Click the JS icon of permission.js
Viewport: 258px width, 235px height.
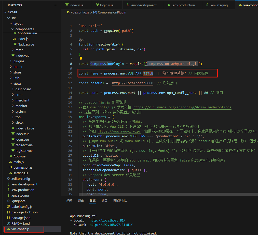10,167
